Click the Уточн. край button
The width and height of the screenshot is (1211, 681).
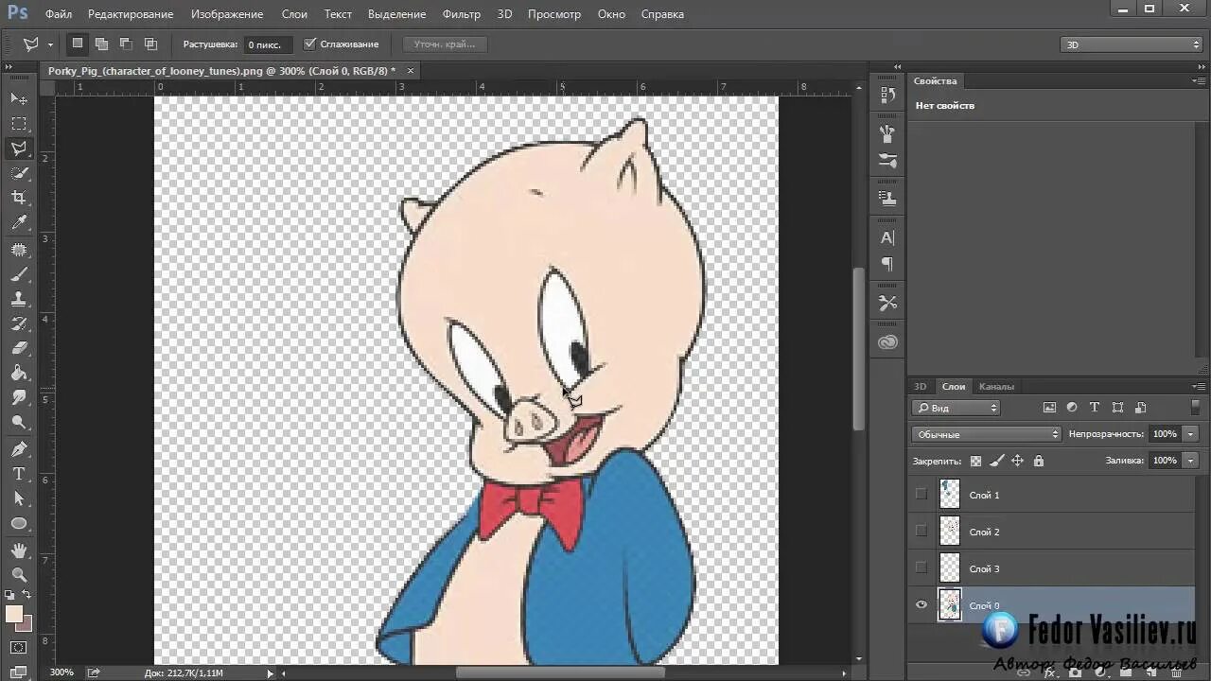click(445, 44)
